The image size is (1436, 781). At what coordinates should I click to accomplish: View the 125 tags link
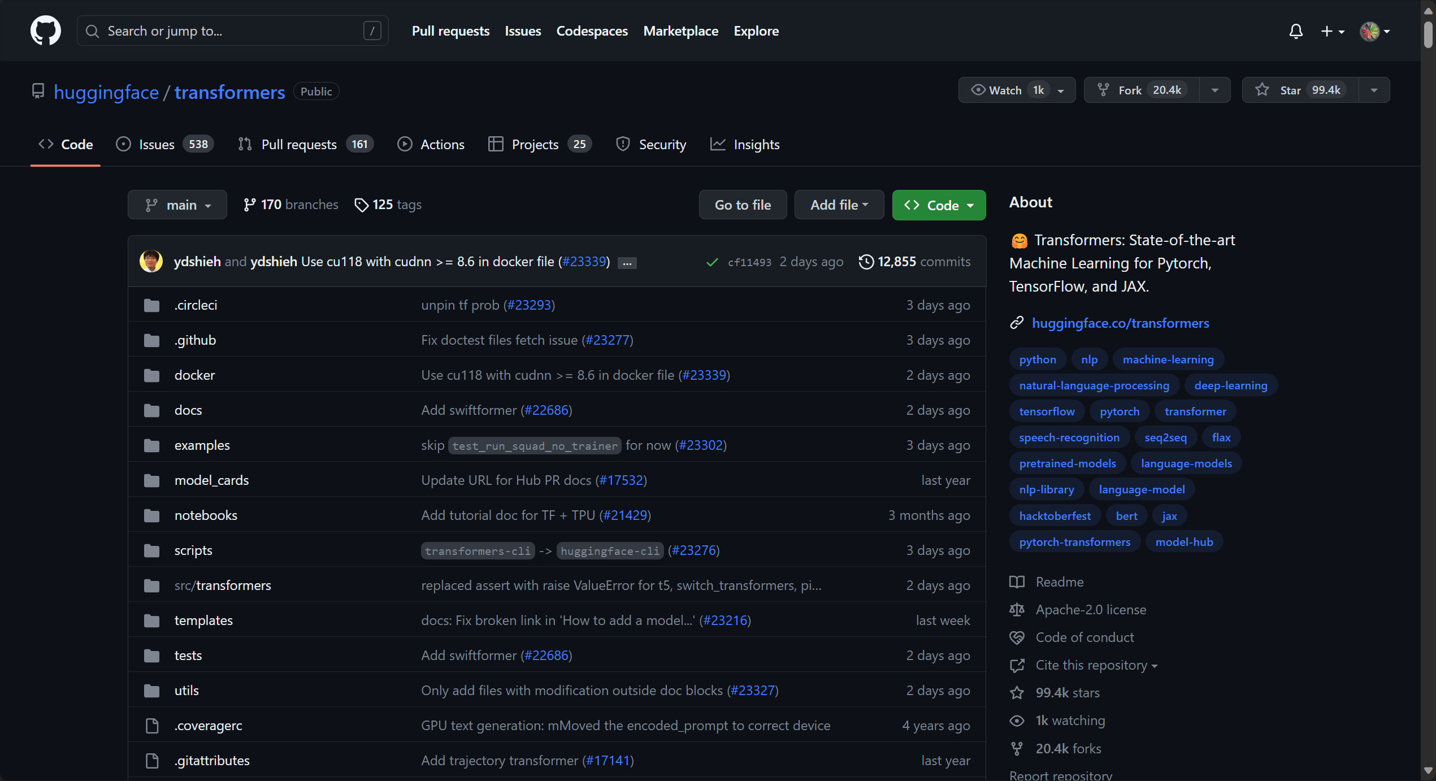point(388,205)
